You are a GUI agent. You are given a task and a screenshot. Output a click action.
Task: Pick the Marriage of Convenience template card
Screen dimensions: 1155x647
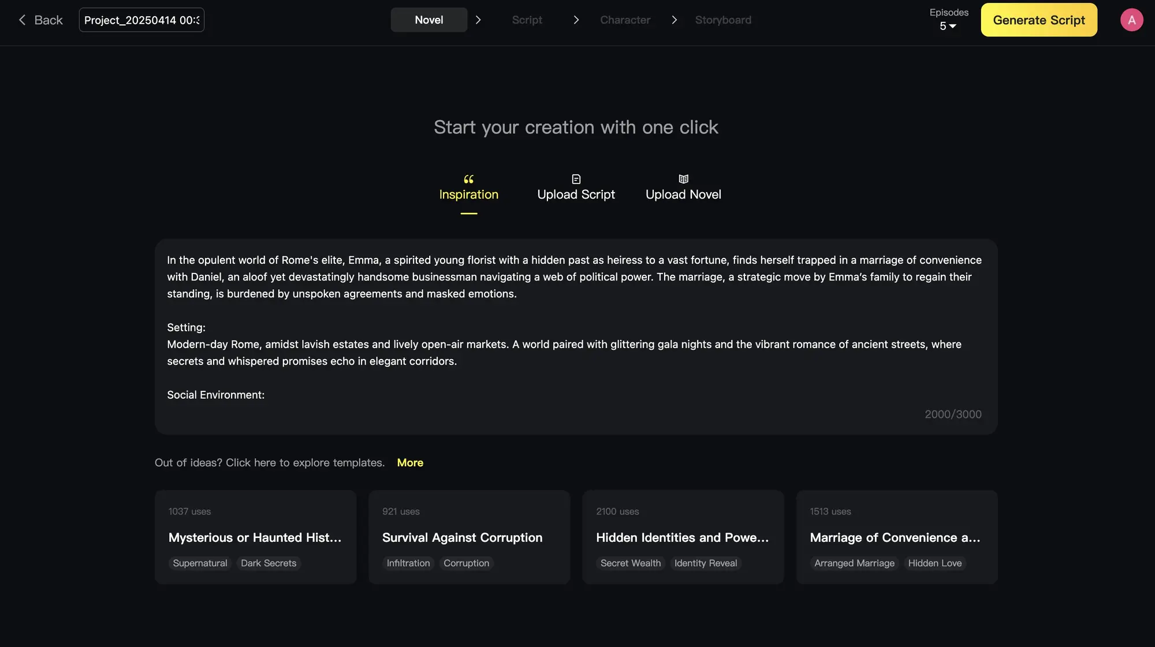coord(896,537)
